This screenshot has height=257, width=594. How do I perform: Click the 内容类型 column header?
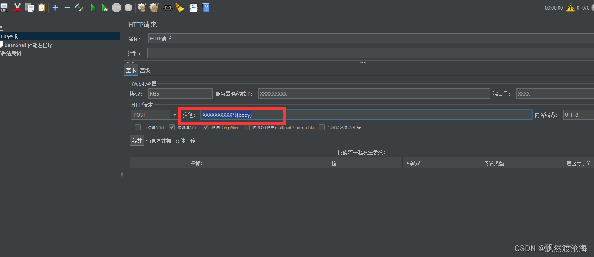pos(494,163)
